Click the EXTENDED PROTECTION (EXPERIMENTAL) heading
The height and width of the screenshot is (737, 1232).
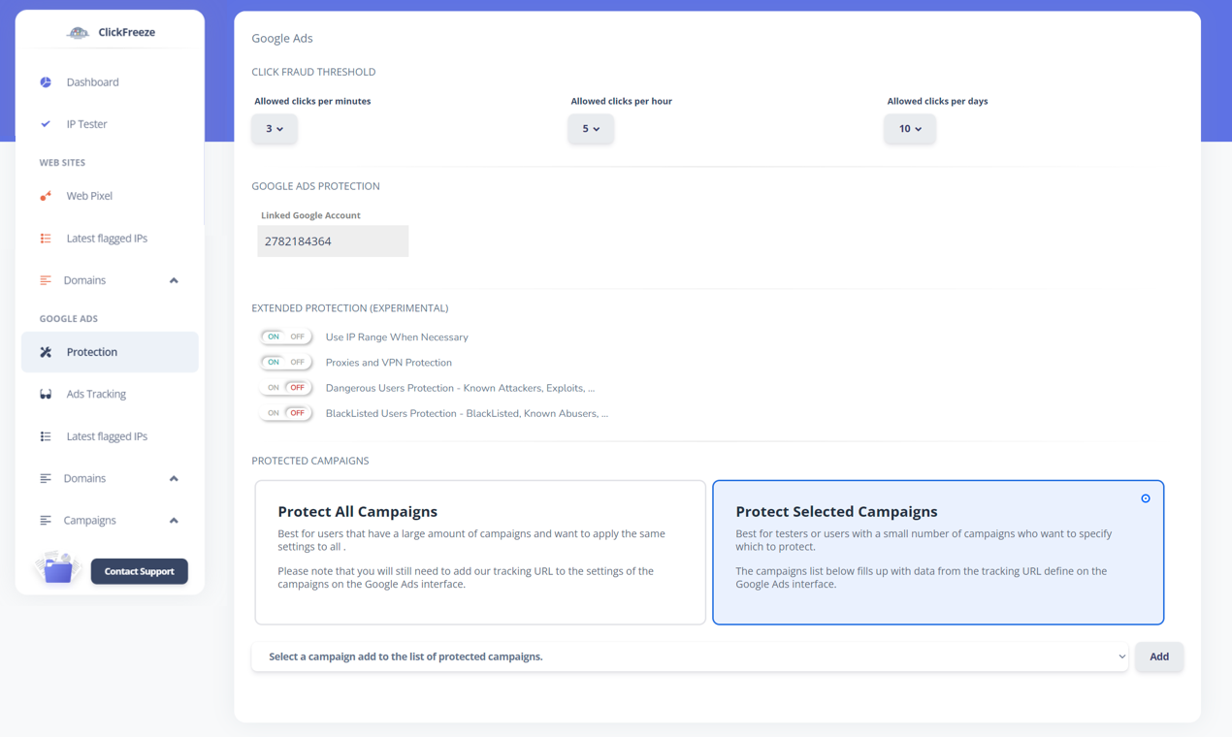tap(350, 308)
